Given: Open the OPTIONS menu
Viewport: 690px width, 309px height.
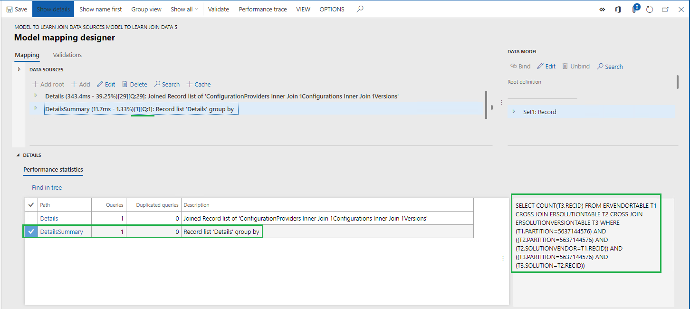Looking at the screenshot, I should pyautogui.click(x=332, y=9).
